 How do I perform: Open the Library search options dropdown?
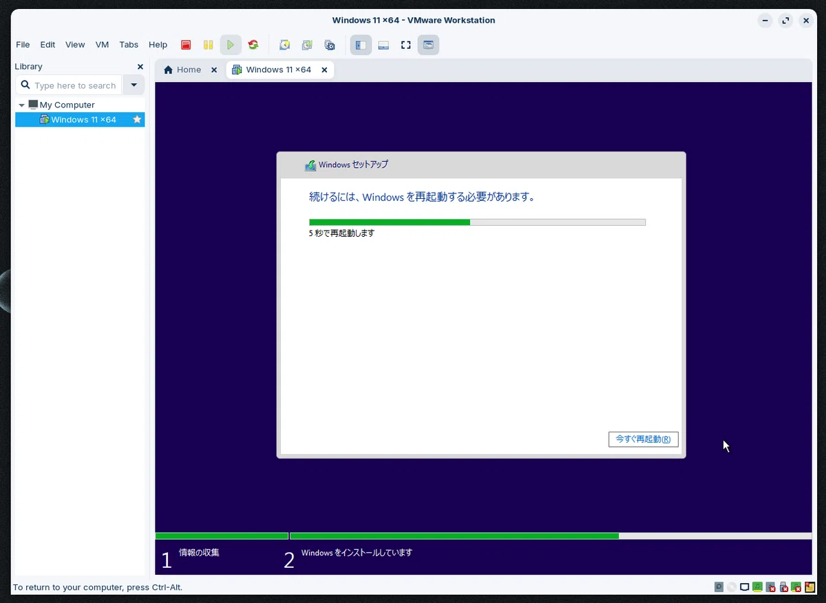tap(134, 85)
